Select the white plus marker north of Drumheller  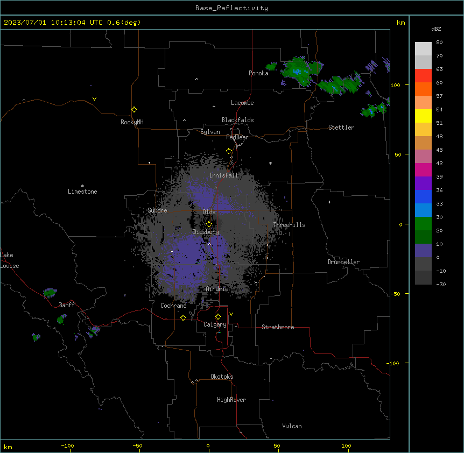coord(329,202)
